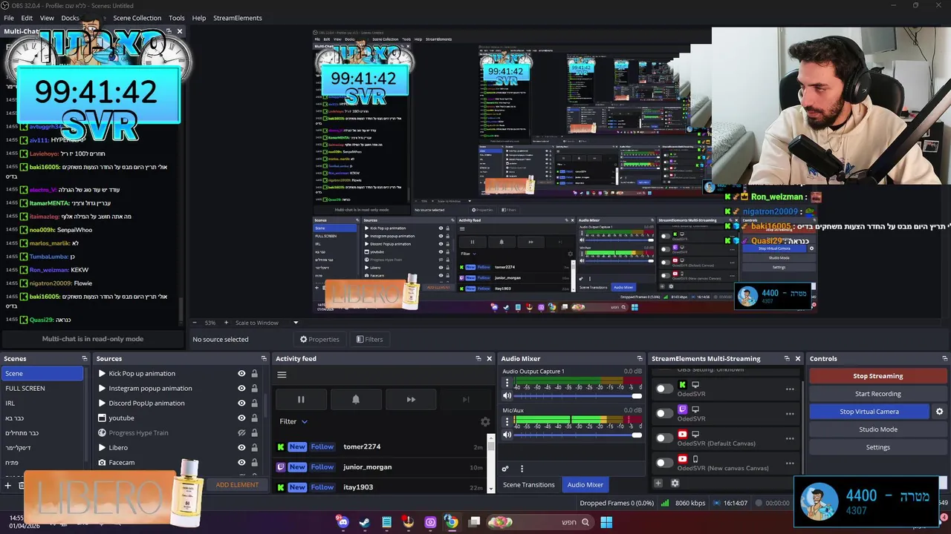951x534 pixels.
Task: Expand the Discord PopUp animation group
Action: [x=102, y=403]
